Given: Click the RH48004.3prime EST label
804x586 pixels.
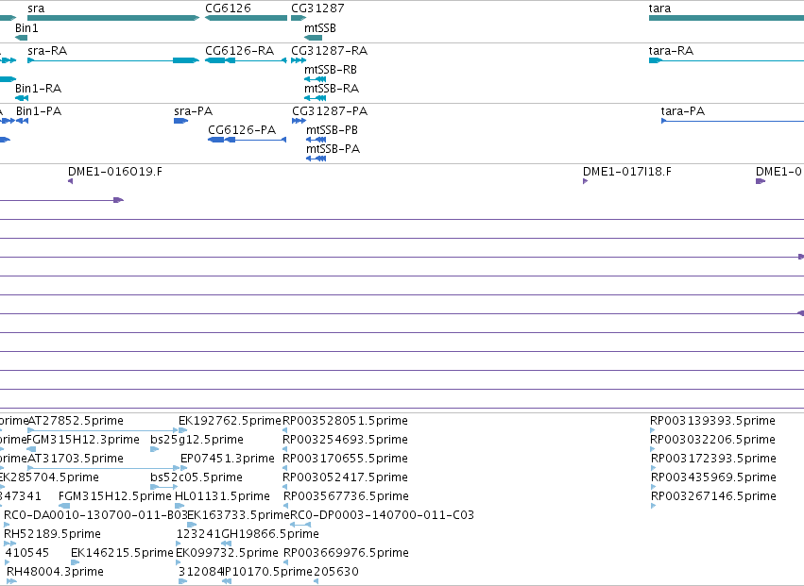Looking at the screenshot, I should [55, 572].
